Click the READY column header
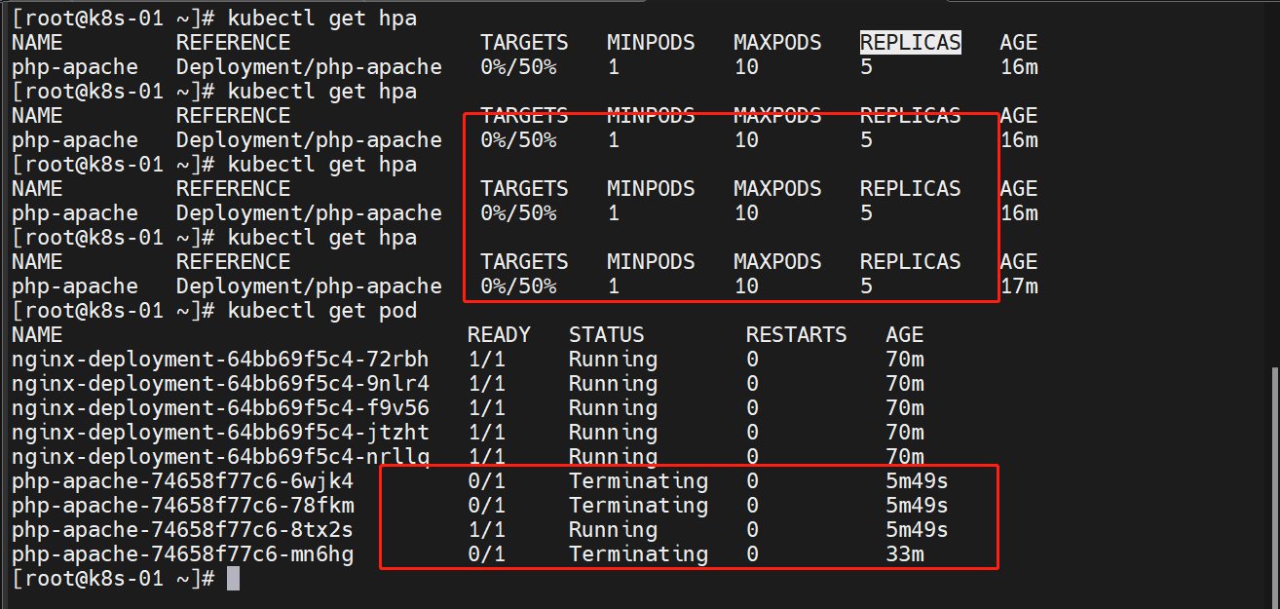Viewport: 1280px width, 609px height. click(x=499, y=335)
